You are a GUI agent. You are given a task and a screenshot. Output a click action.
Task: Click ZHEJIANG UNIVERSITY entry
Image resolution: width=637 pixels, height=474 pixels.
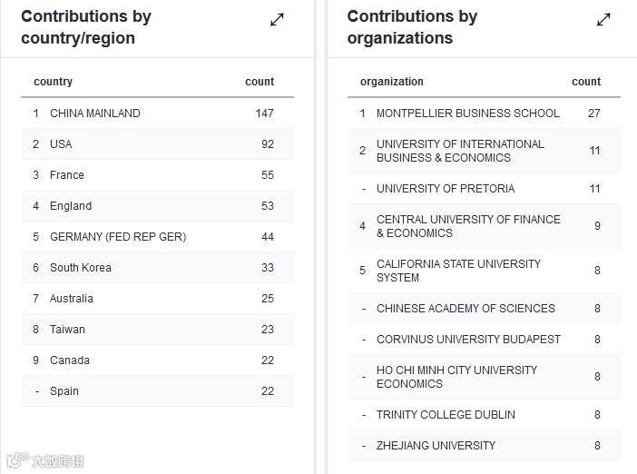pyautogui.click(x=436, y=446)
